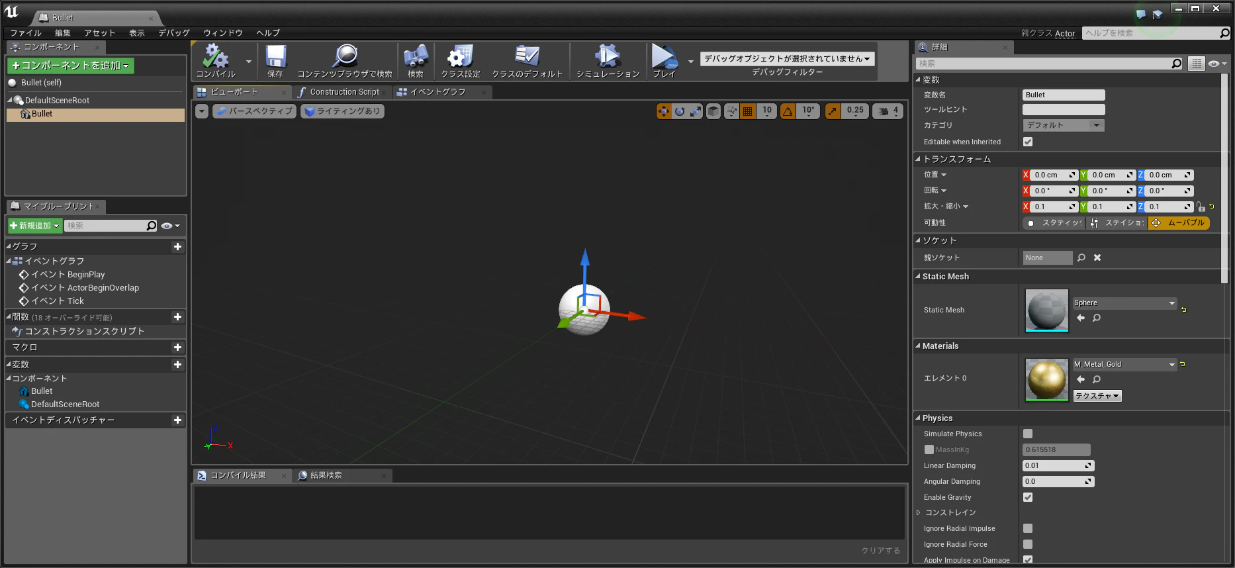Viewport: 1235px width, 568px height.
Task: Click the binoculars Search toolbar icon
Action: click(416, 56)
